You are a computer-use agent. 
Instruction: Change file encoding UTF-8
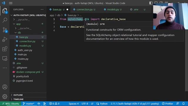click(x=85, y=104)
